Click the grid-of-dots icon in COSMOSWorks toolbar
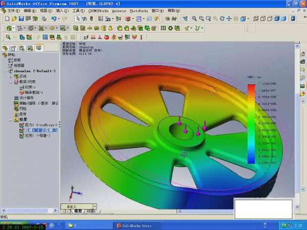Image resolution: width=307 pixels, height=230 pixels. pyautogui.click(x=163, y=28)
